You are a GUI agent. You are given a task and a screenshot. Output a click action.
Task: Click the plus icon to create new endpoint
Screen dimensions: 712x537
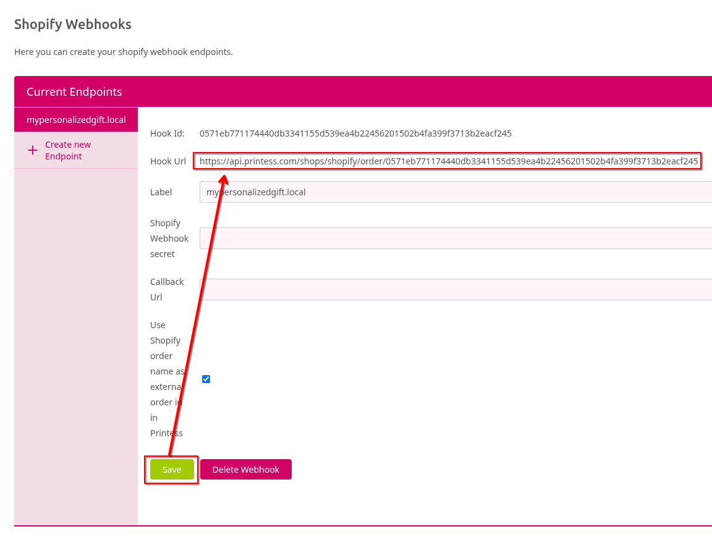[x=33, y=150]
